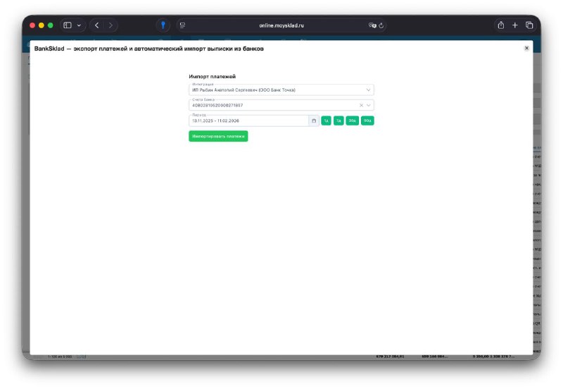Click the Импортировать платежи button
This screenshot has height=389, width=563.
pos(218,136)
